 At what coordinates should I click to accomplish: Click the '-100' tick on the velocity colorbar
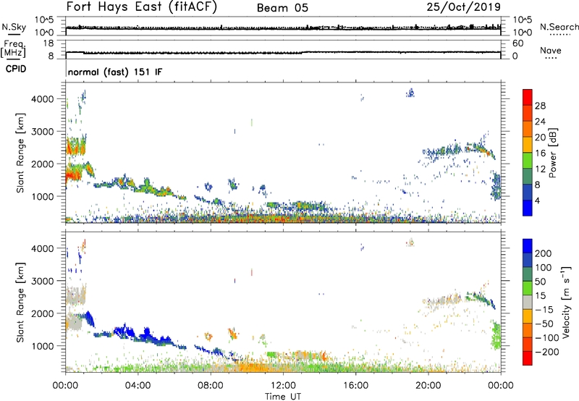click(x=546, y=338)
